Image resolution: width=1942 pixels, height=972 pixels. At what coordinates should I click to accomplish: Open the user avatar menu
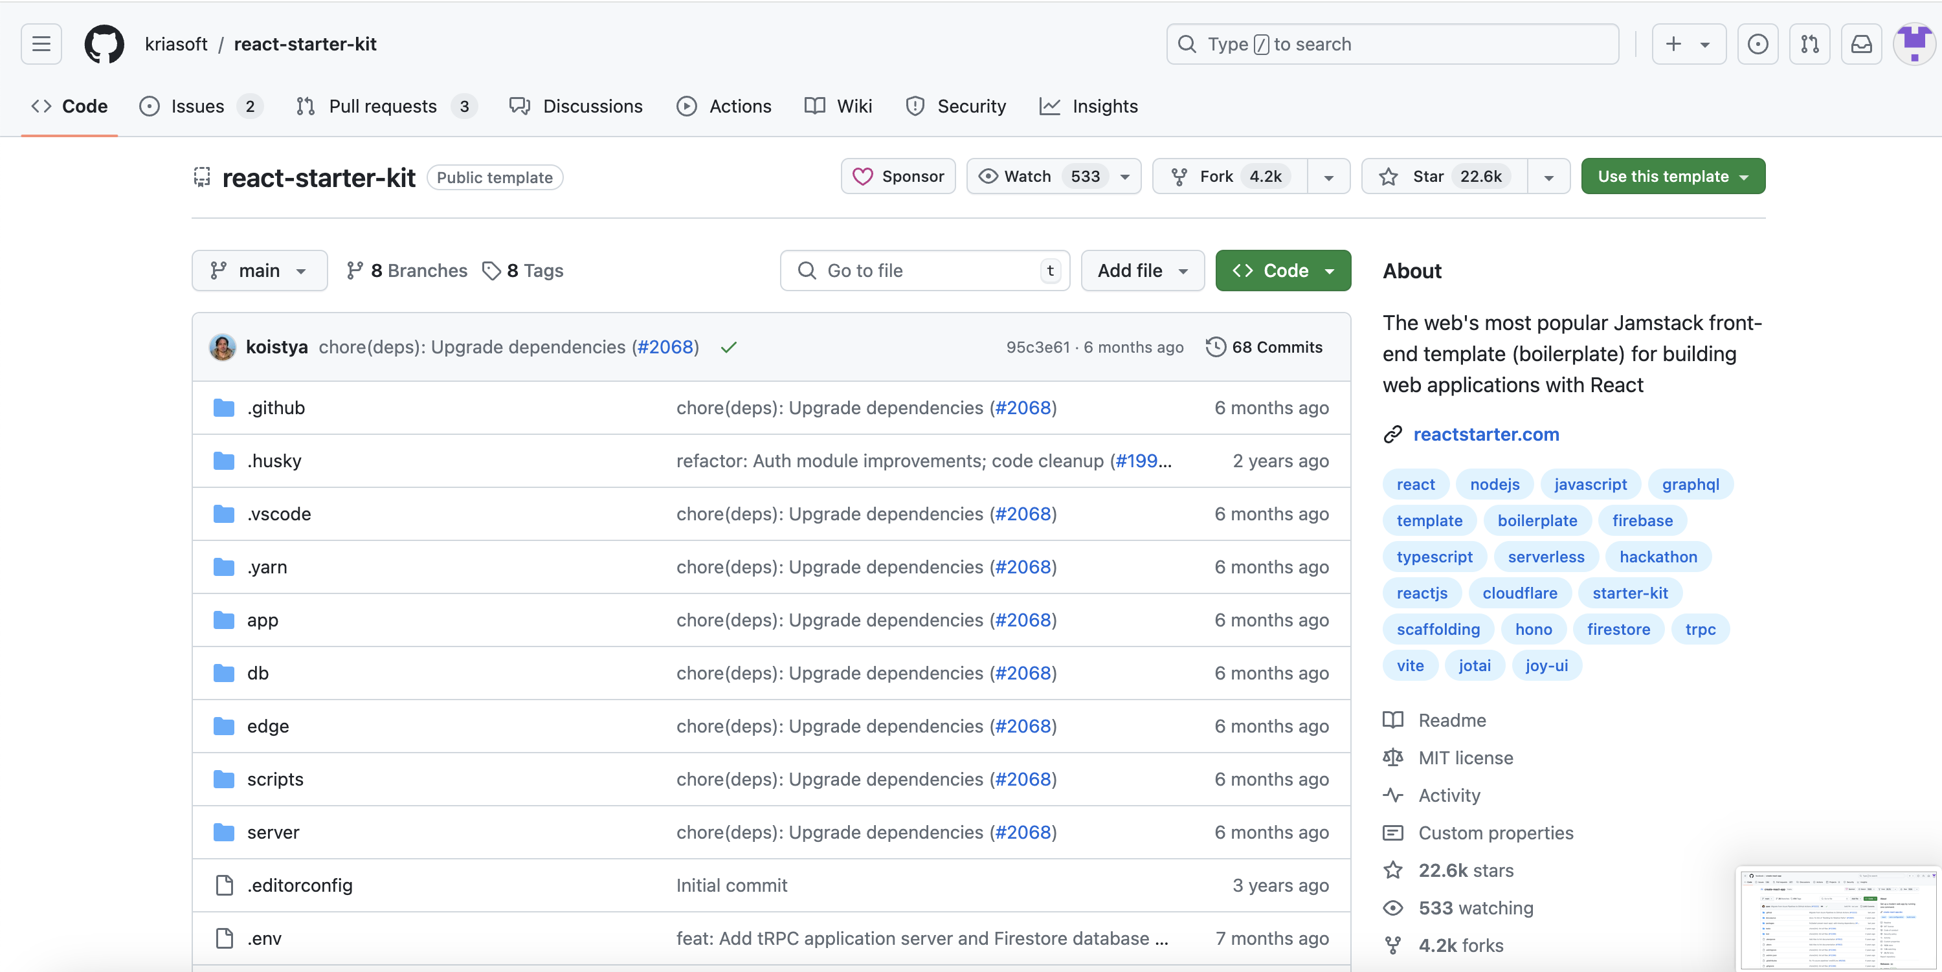(1914, 44)
